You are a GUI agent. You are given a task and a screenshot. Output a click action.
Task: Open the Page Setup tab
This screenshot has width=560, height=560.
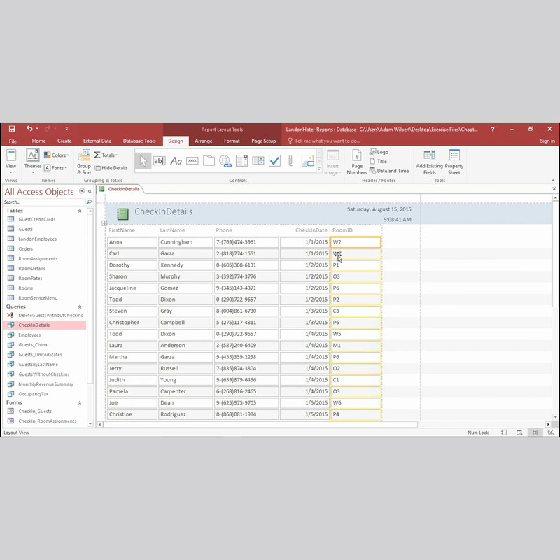click(x=264, y=141)
